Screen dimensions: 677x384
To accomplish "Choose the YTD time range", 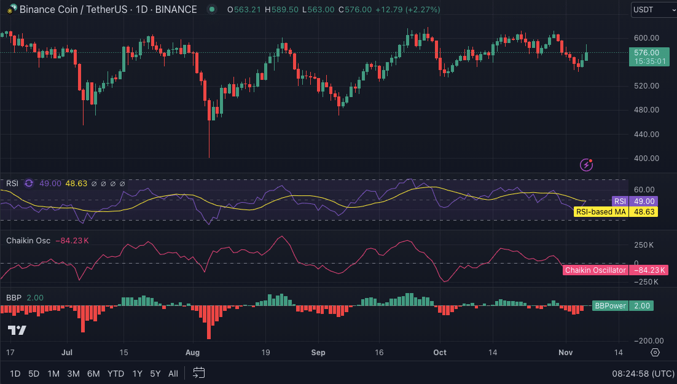I will click(115, 374).
